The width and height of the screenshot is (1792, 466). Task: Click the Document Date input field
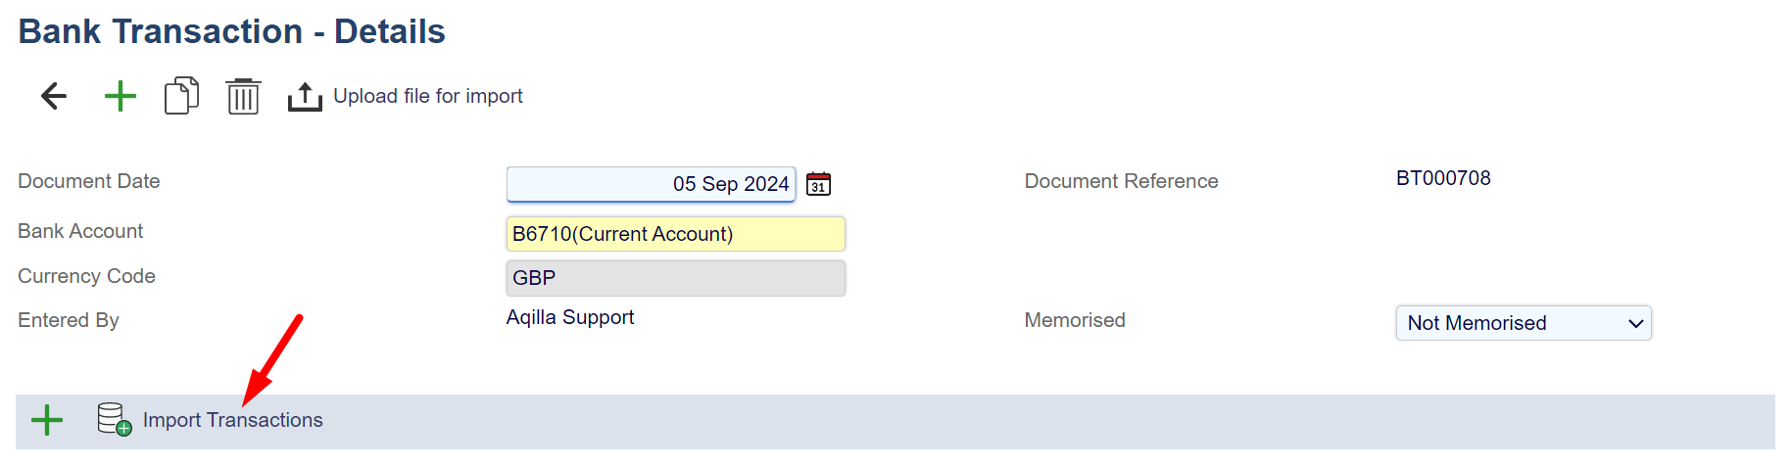tap(651, 184)
